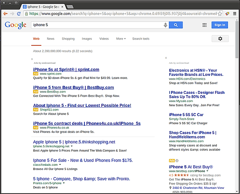Image resolution: width=240 pixels, height=194 pixels.
Task: Open a new browser tab
Action: point(70,7)
